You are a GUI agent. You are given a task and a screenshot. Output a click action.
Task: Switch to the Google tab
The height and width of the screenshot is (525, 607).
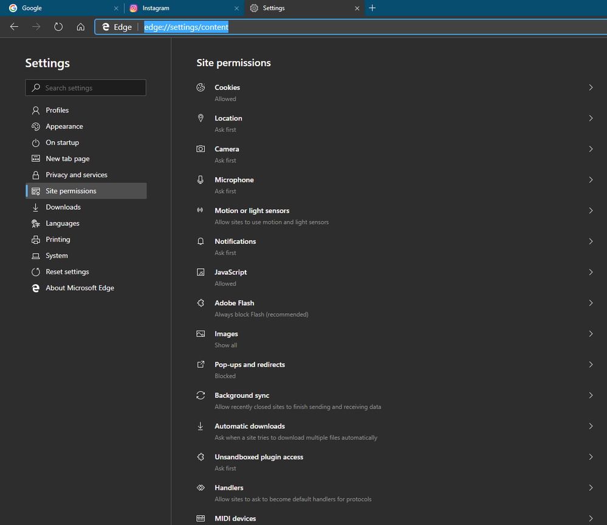[62, 8]
